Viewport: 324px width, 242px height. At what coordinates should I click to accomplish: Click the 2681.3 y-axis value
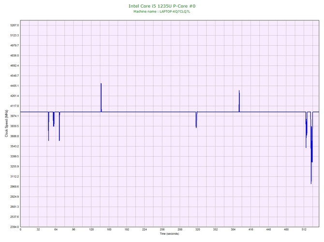click(15, 207)
